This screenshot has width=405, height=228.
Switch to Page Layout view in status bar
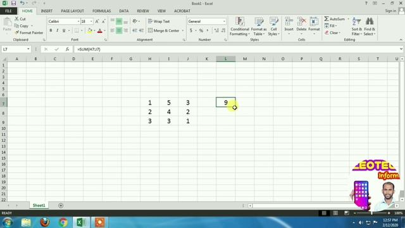(335, 213)
